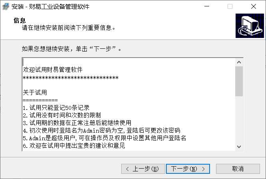The image size is (266, 179).
Task: Click the greyed-out maximize button
Action: 230,6
